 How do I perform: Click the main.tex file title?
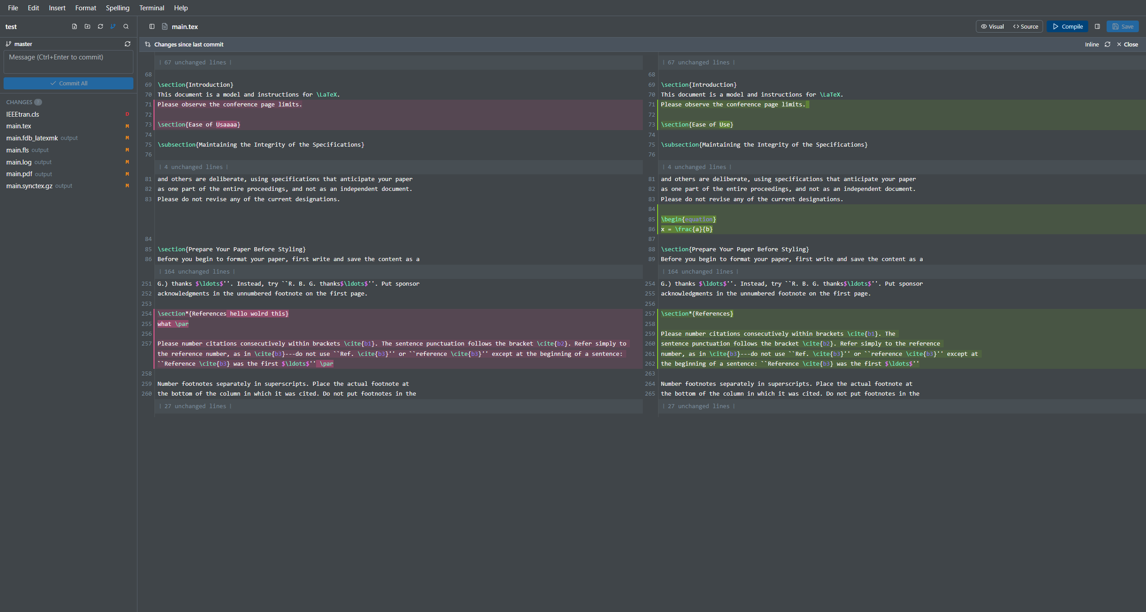point(185,26)
